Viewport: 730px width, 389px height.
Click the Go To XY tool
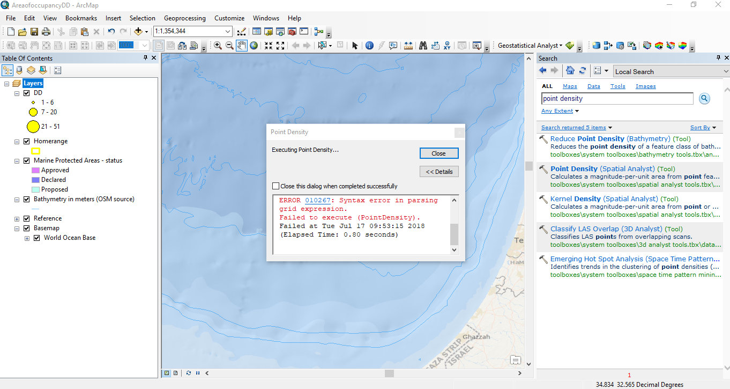(447, 46)
